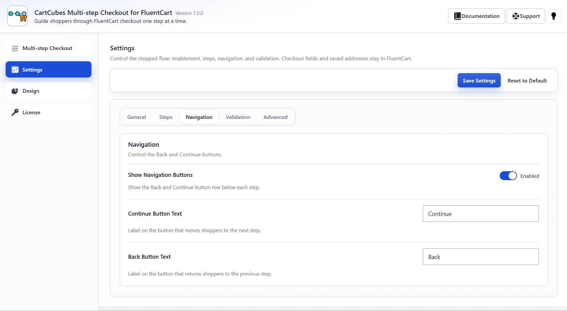
Task: Focus the Back Button Text field
Action: coord(481,257)
